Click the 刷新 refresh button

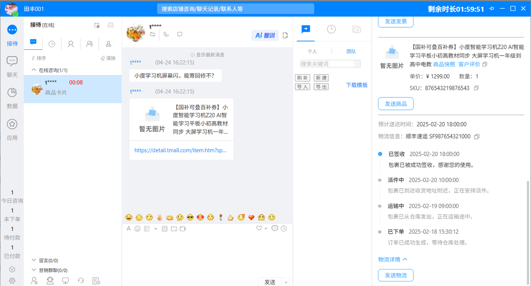click(x=302, y=78)
